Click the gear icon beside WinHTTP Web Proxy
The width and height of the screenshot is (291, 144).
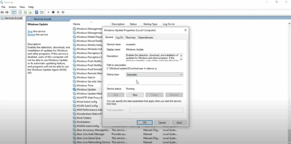[74, 98]
